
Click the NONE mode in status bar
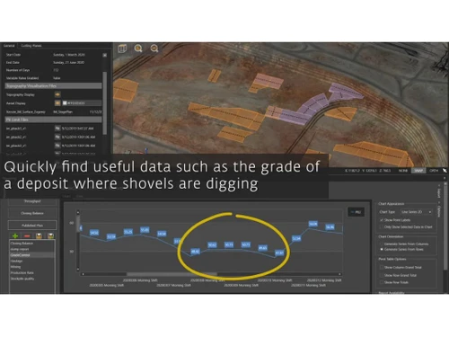(x=403, y=170)
